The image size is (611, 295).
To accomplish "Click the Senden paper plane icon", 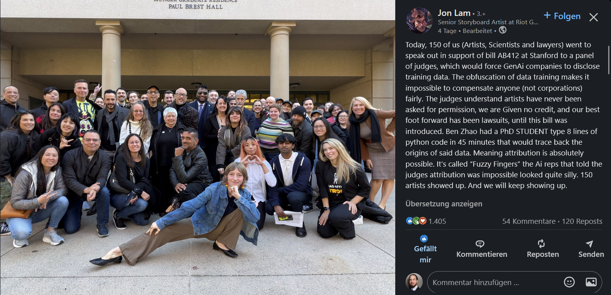I will (590, 244).
